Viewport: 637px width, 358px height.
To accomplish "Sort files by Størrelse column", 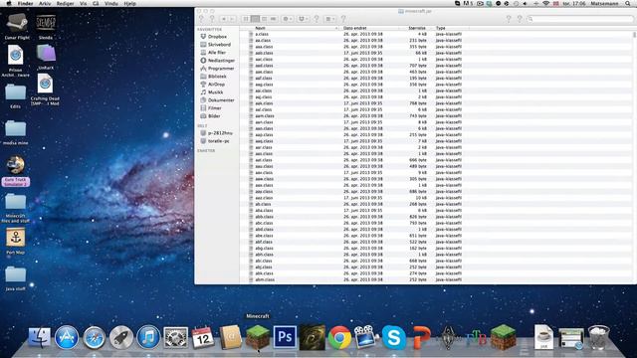I will click(416, 28).
